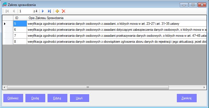The height and width of the screenshot is (108, 209).
Task: Add new record with yellow plus icon
Action: click(57, 11)
